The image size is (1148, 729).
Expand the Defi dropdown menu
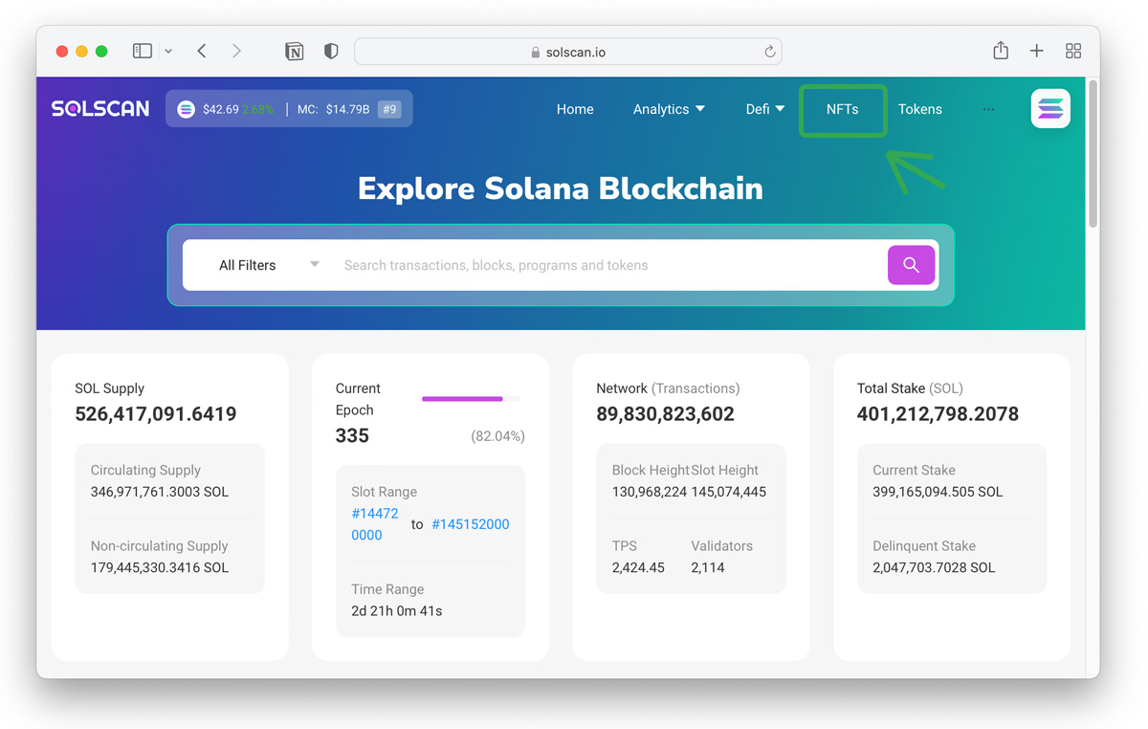point(764,109)
